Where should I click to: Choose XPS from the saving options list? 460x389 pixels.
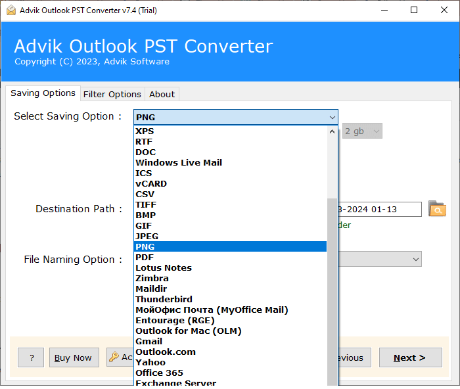point(230,131)
